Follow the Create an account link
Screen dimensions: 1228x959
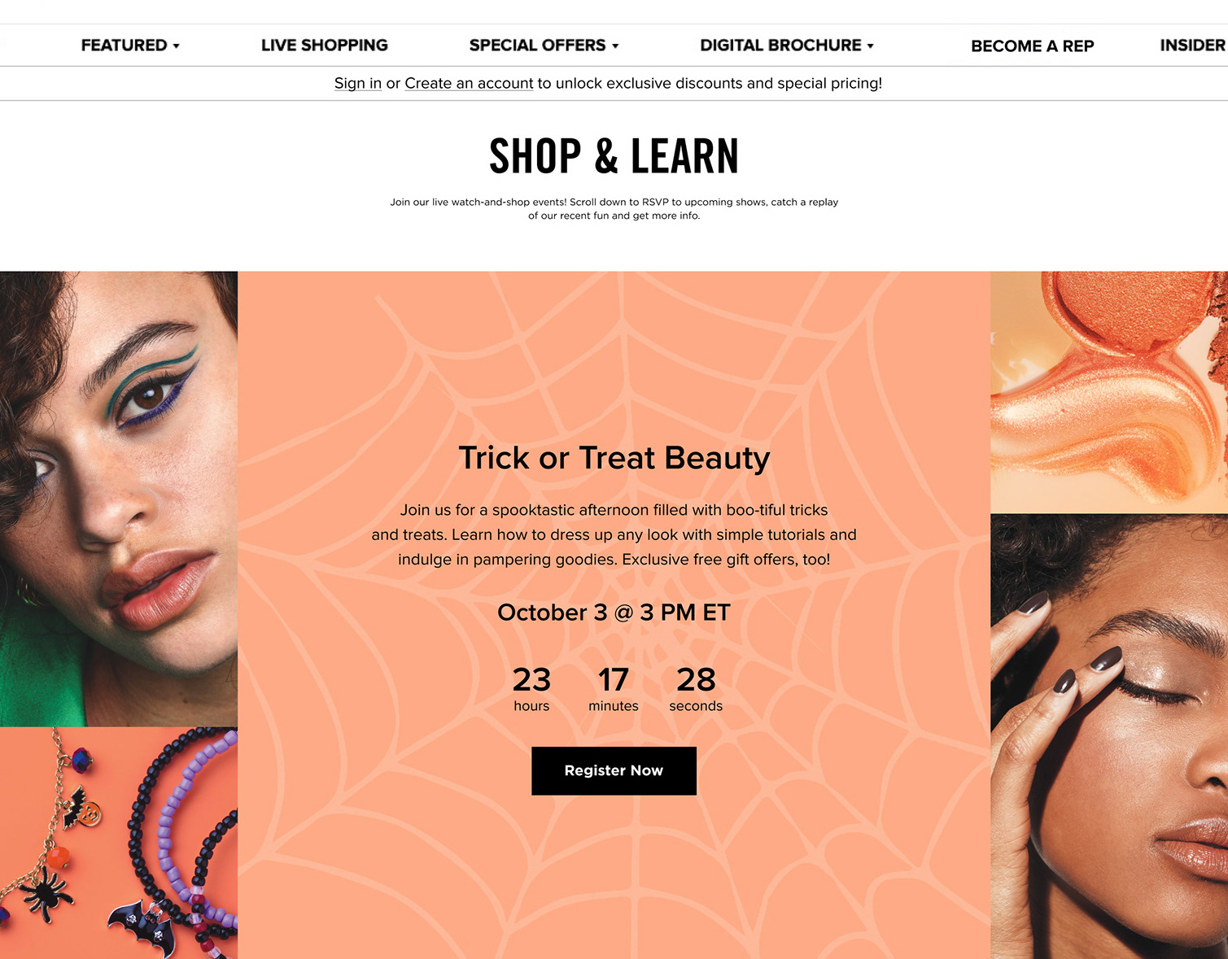[469, 83]
